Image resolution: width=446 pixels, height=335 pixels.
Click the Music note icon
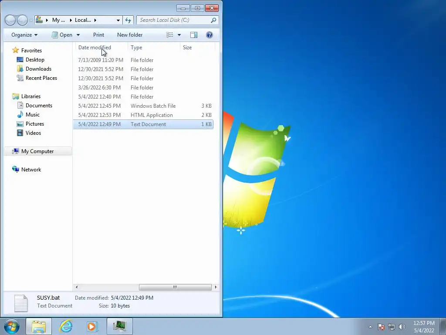pyautogui.click(x=20, y=115)
